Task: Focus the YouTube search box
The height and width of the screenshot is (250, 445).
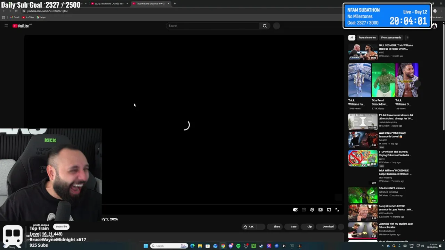Action: [213, 26]
